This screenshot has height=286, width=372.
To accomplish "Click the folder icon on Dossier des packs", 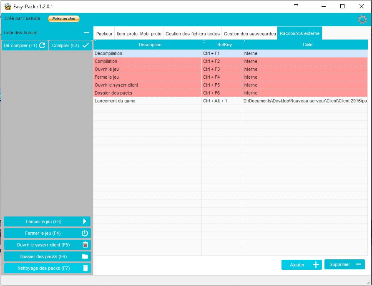I will pyautogui.click(x=85, y=256).
